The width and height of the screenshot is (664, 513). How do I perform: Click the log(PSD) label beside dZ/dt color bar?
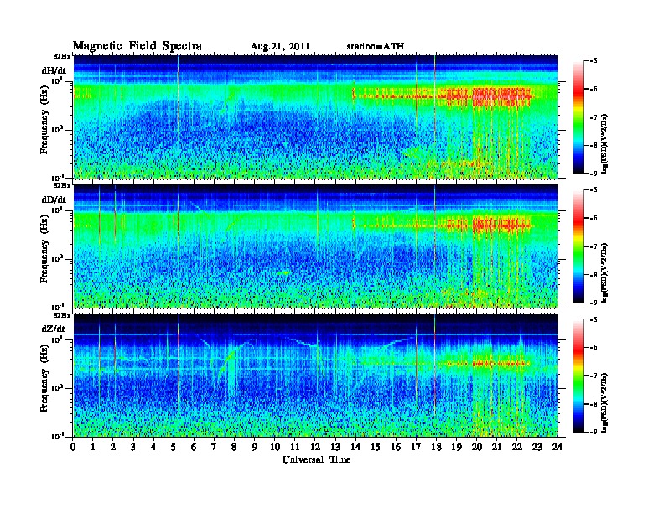[x=605, y=402]
